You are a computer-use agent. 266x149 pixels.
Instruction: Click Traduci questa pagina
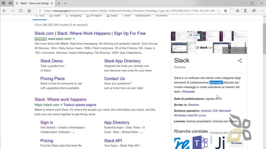point(80,105)
